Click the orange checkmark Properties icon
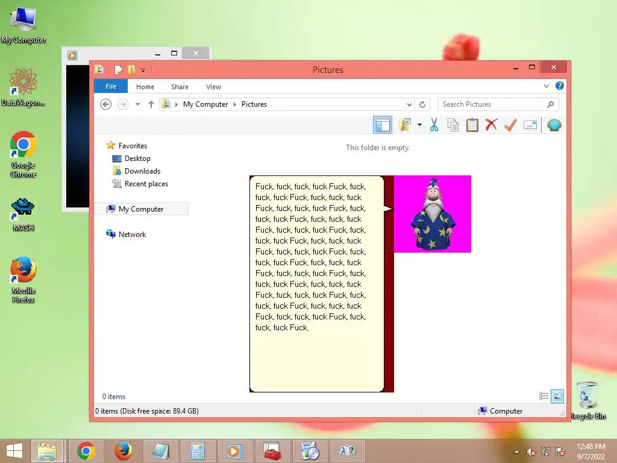The width and height of the screenshot is (617, 463). click(510, 125)
